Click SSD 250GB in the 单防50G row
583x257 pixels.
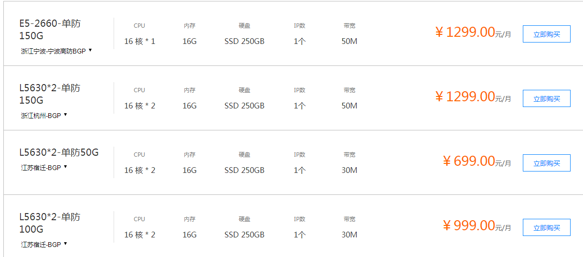pyautogui.click(x=244, y=170)
